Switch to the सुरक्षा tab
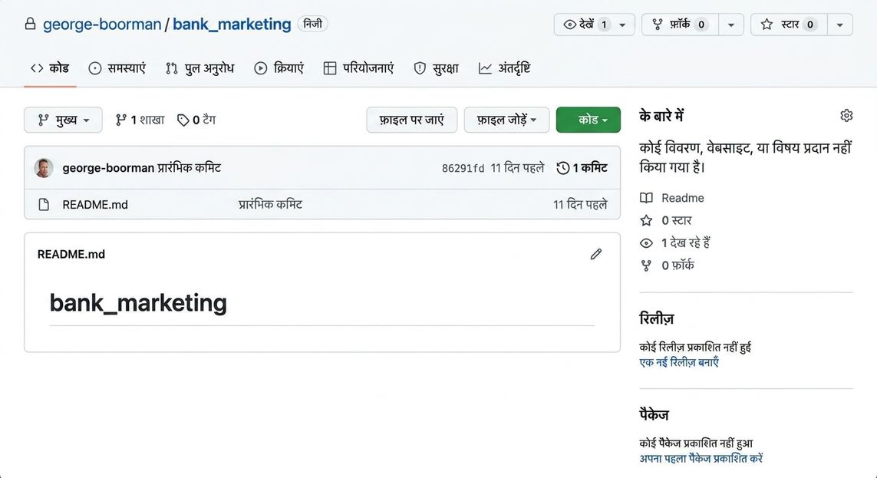Viewport: 877px width, 478px height. point(437,68)
